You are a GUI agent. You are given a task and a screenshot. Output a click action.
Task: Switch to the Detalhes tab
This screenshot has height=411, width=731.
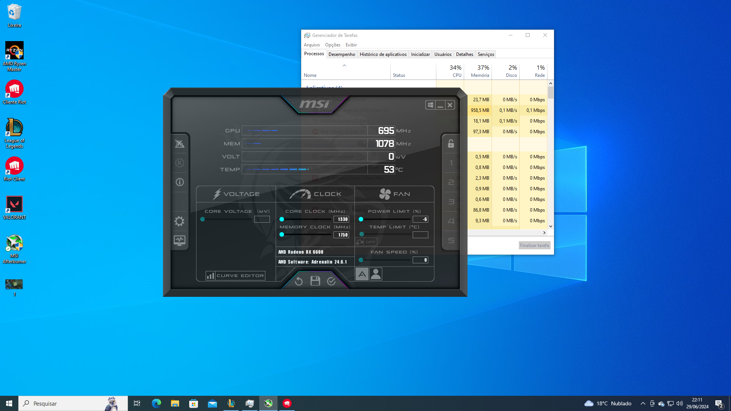pos(464,54)
